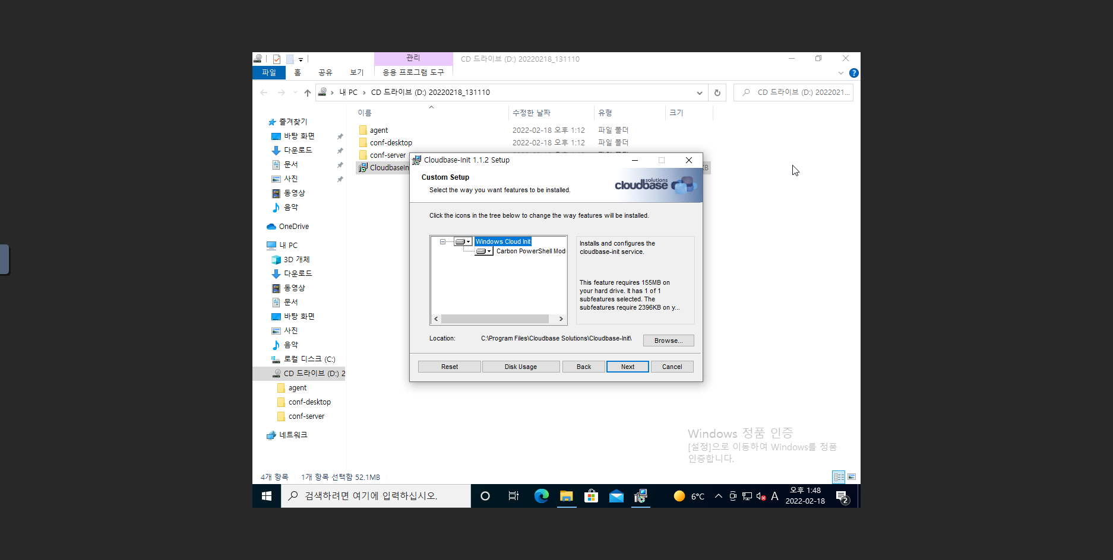Click the quick access properties icon
Image resolution: width=1113 pixels, height=560 pixels.
[x=277, y=59]
